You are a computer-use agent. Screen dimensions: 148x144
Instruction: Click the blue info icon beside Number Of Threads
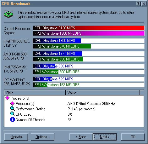(13, 119)
